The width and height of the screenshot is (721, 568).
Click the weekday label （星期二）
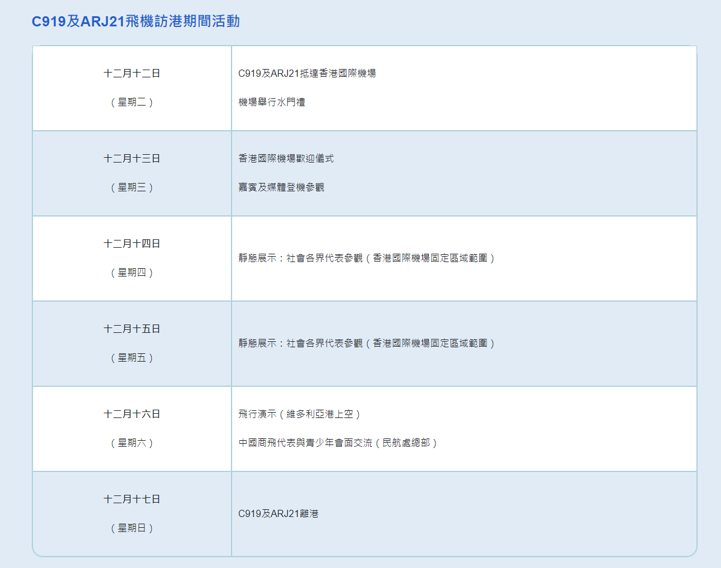click(x=132, y=103)
